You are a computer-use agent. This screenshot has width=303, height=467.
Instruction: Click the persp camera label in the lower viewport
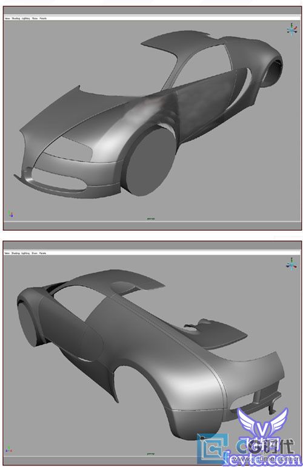(151, 454)
